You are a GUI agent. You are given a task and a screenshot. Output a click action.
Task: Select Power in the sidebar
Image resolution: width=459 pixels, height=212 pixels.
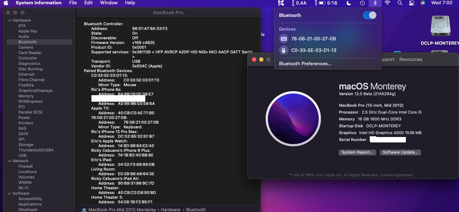(24, 118)
